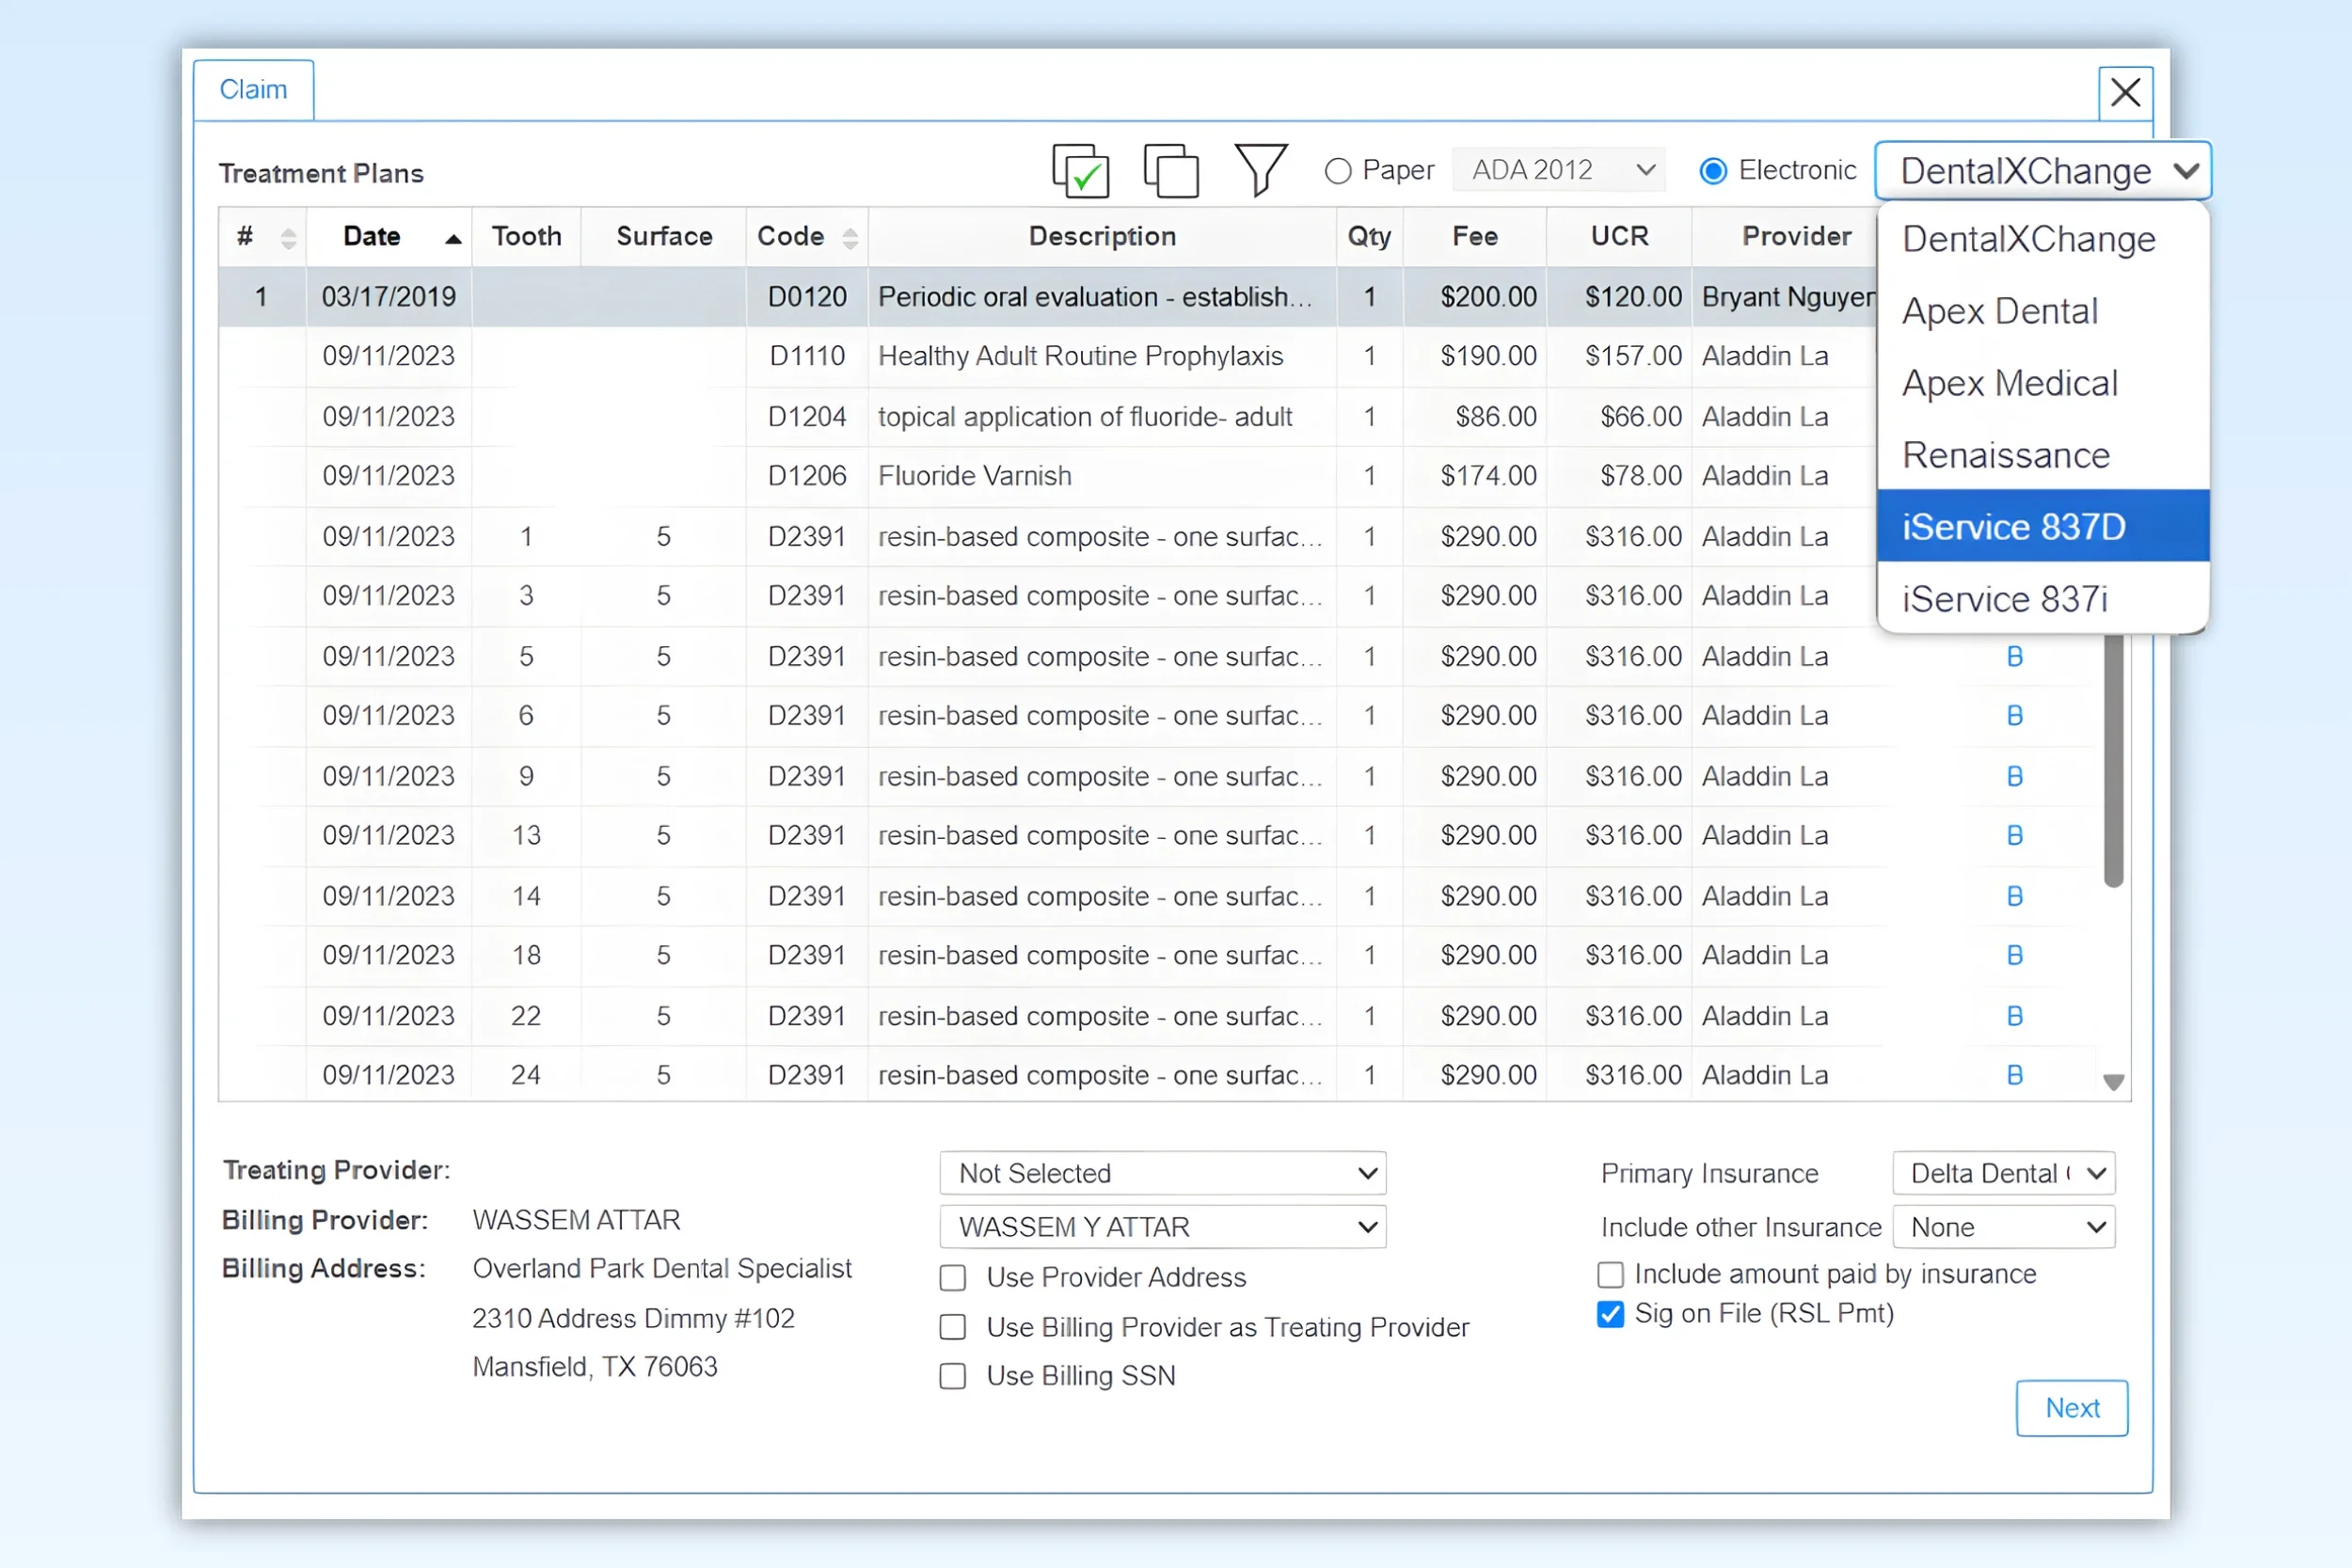The width and height of the screenshot is (2352, 1568).
Task: Close the Claim dialog with X
Action: pyautogui.click(x=2125, y=93)
